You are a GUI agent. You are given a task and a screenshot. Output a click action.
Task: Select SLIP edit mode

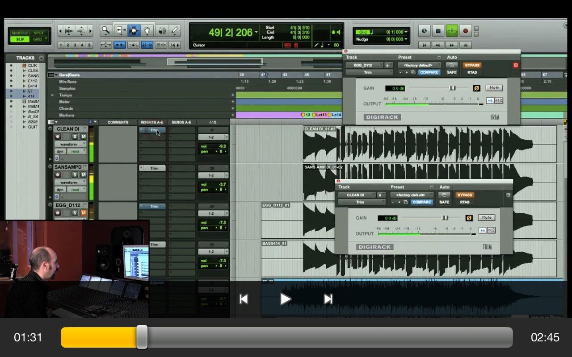20,39
